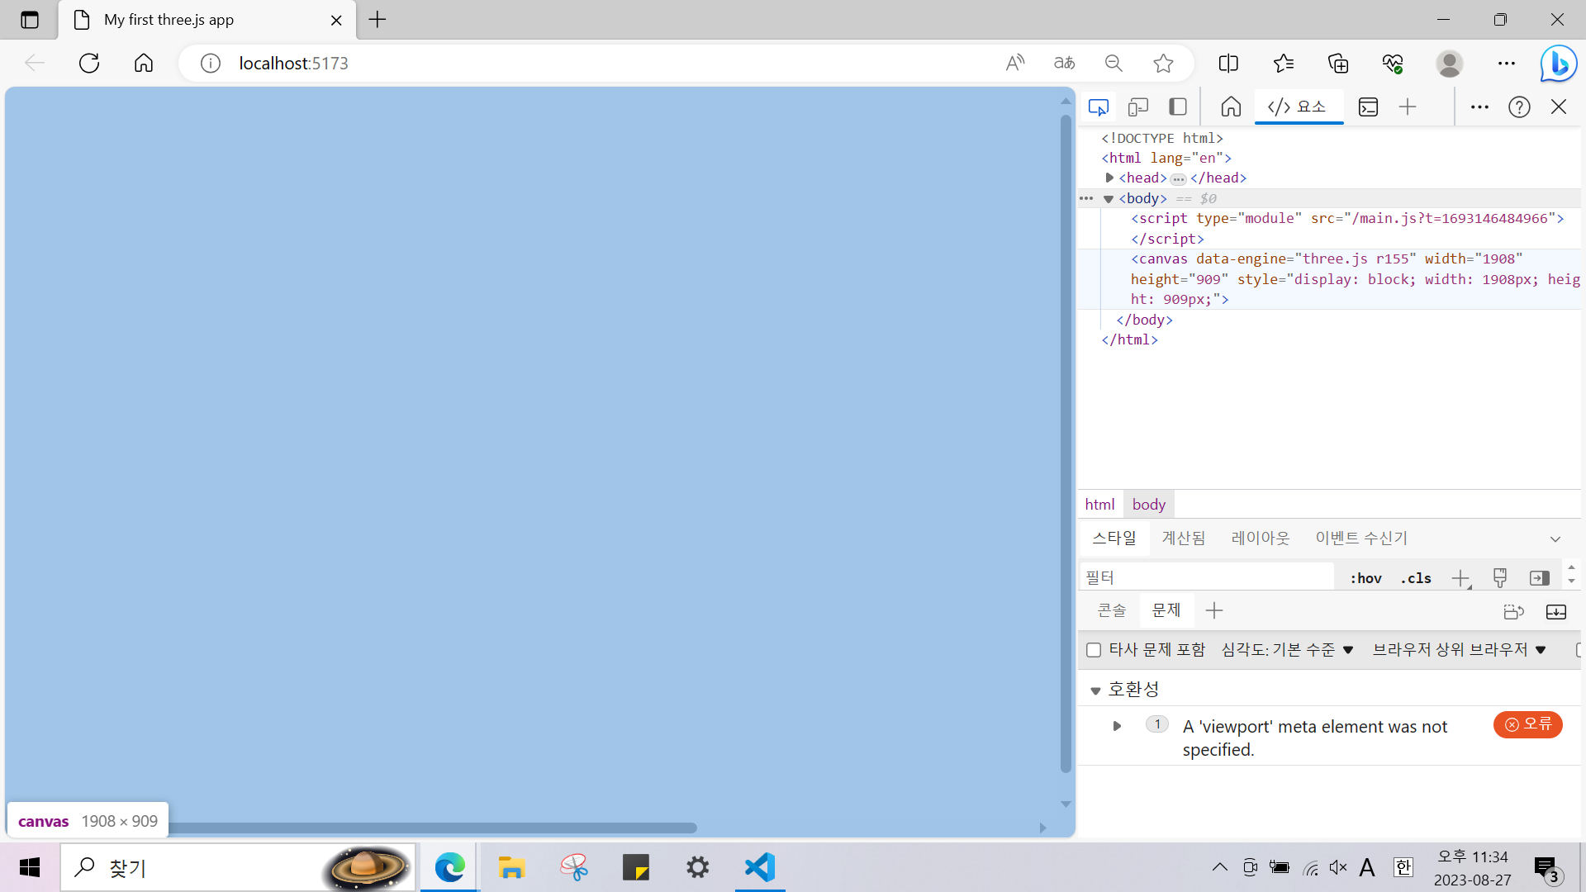The width and height of the screenshot is (1586, 892).
Task: Collapse the body element node
Action: (1109, 199)
